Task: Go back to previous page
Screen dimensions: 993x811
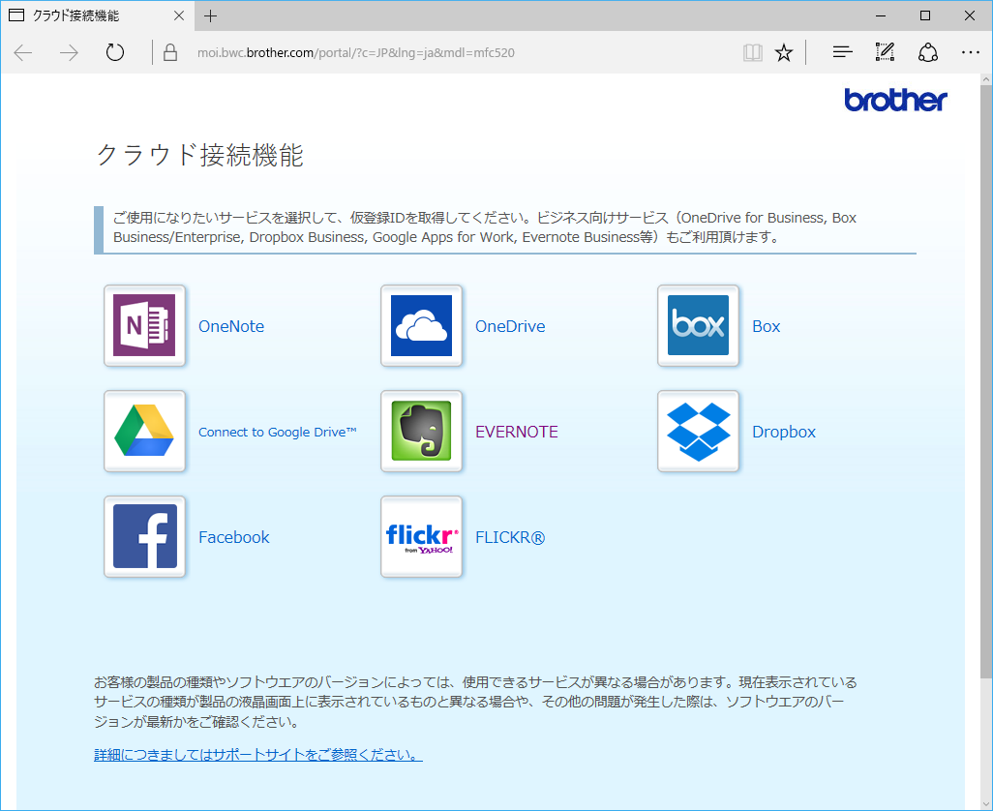Action: pos(23,52)
